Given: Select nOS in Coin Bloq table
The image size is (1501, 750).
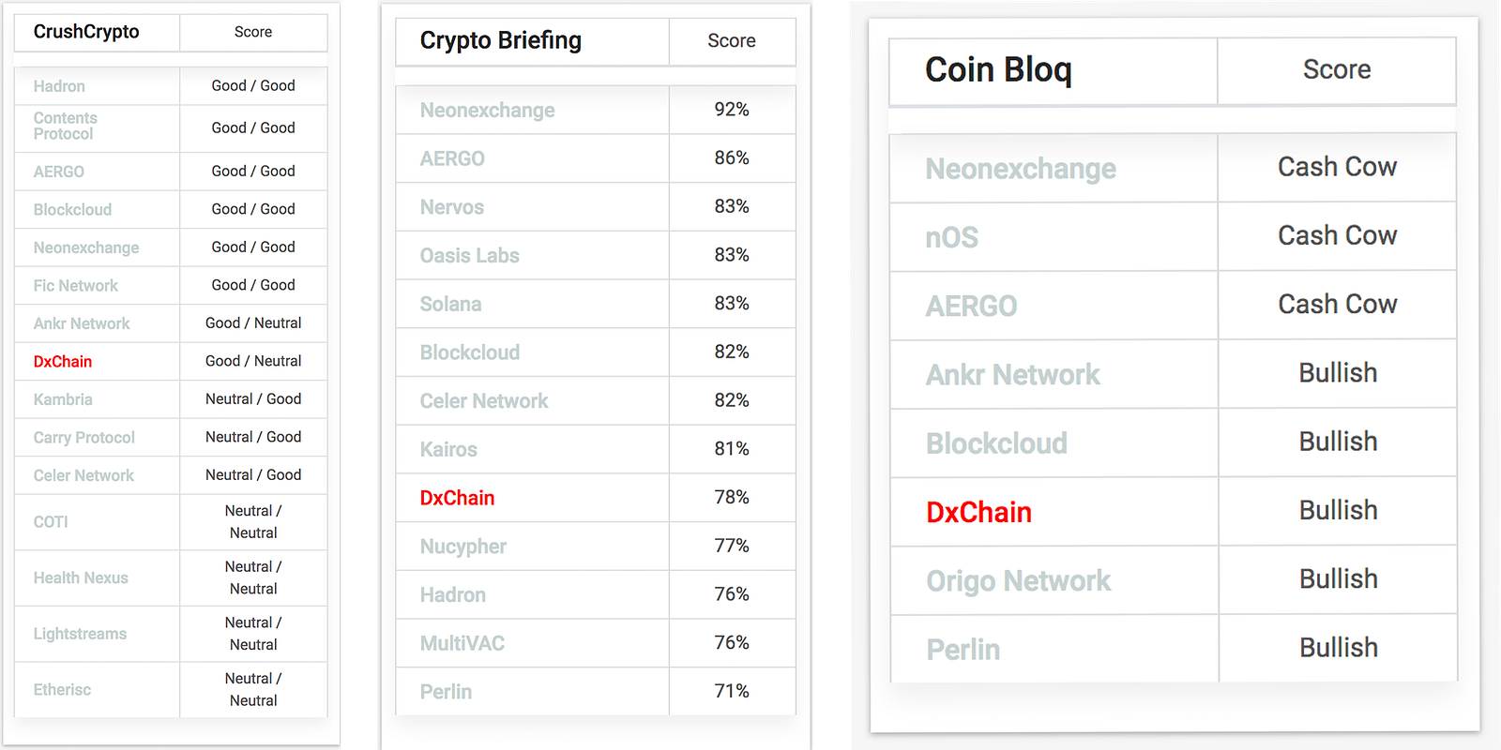Looking at the screenshot, I should coord(952,237).
